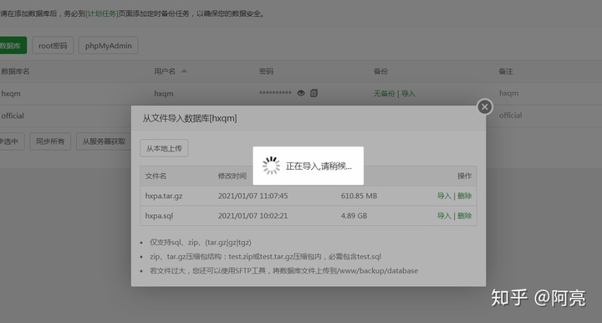602x323 pixels.
Task: Click 从本地上传 upload button
Action: 164,148
